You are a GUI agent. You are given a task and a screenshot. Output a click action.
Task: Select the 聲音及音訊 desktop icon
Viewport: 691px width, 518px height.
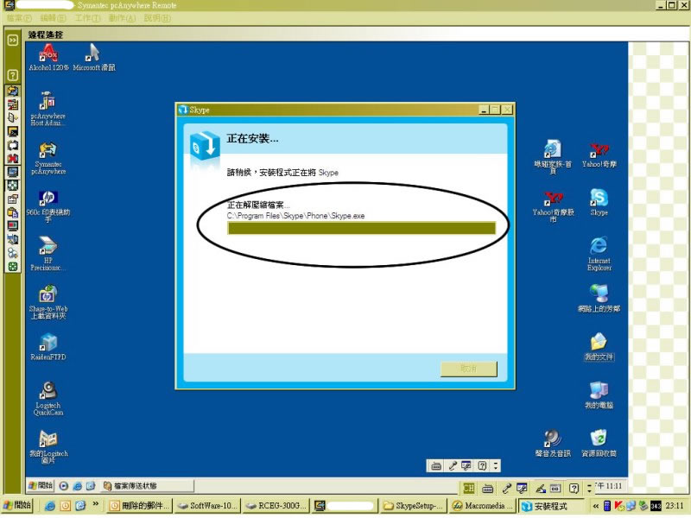point(553,444)
